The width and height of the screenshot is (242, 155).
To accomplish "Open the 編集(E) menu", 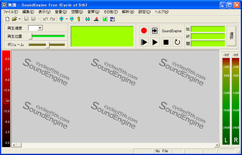I will click(x=28, y=12).
